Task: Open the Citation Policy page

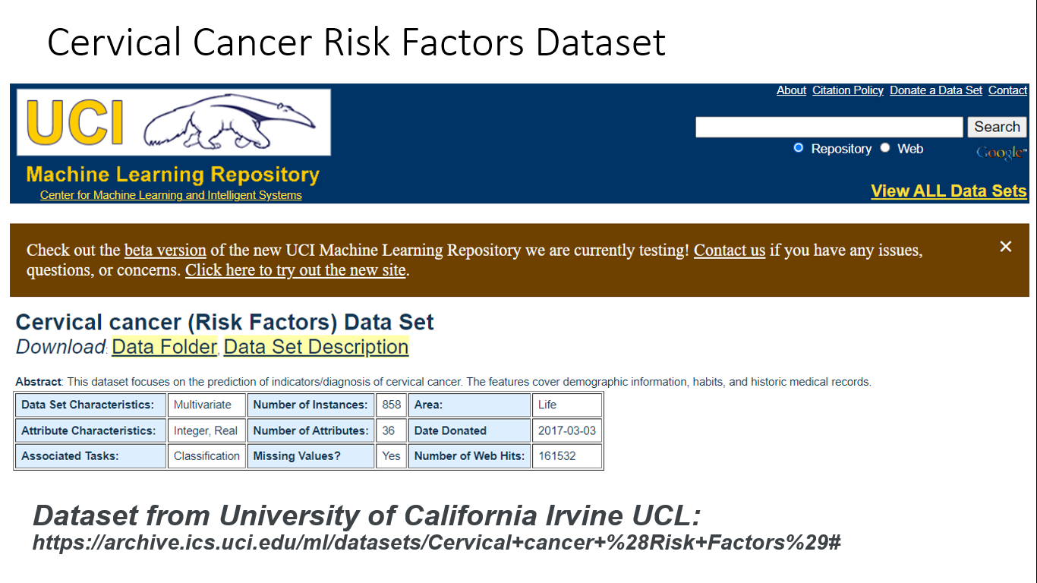Action: (847, 90)
